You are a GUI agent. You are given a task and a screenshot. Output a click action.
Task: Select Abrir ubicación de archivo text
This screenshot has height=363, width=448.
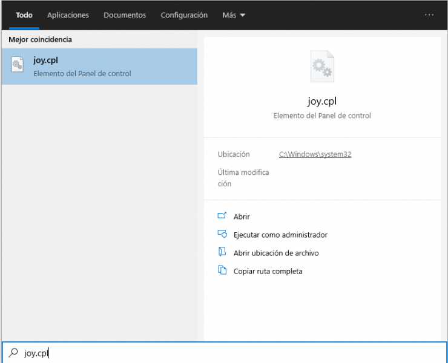tap(276, 253)
